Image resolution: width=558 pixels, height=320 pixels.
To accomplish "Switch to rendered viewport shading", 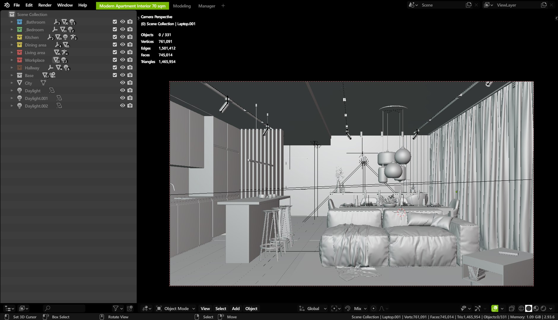I will click(543, 308).
